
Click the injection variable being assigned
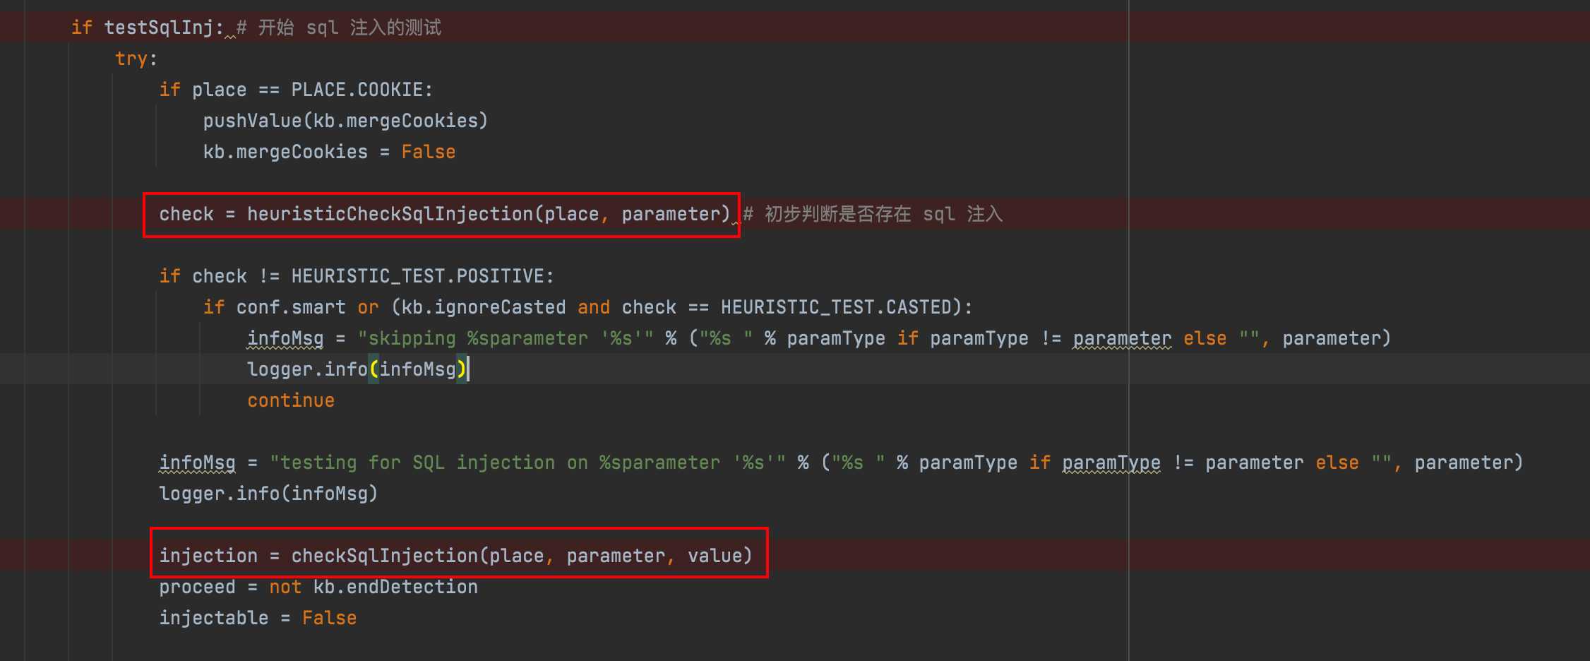point(208,556)
